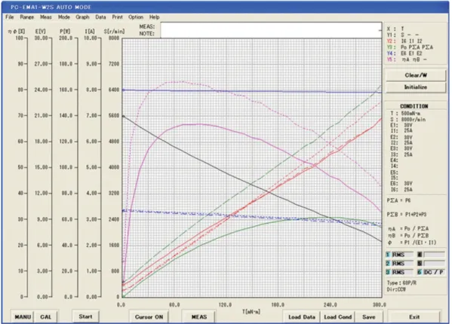Click the 8000 value on S axis
452x324 pixels.
[x=114, y=38]
